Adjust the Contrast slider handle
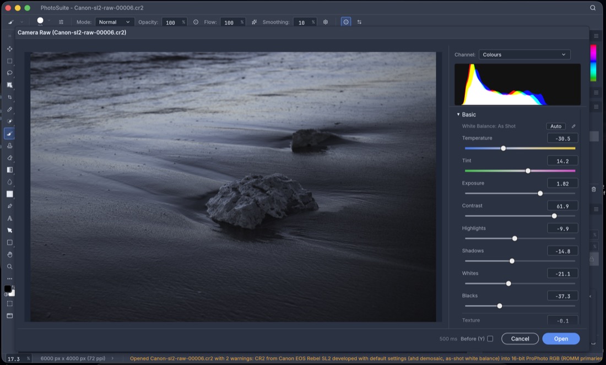The width and height of the screenshot is (606, 365). 554,216
